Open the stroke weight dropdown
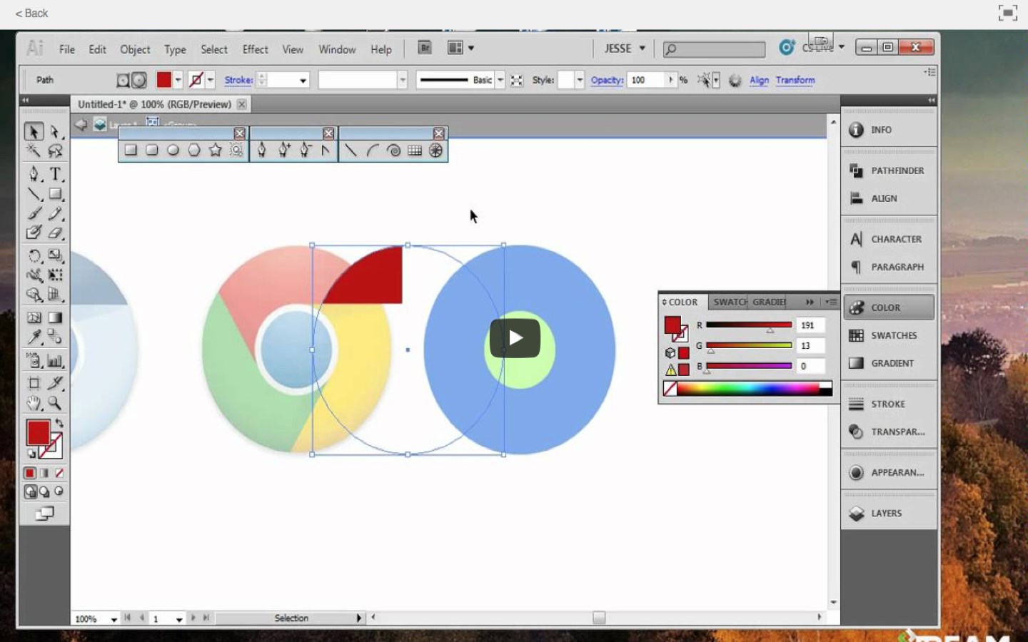Image resolution: width=1028 pixels, height=642 pixels. (303, 81)
